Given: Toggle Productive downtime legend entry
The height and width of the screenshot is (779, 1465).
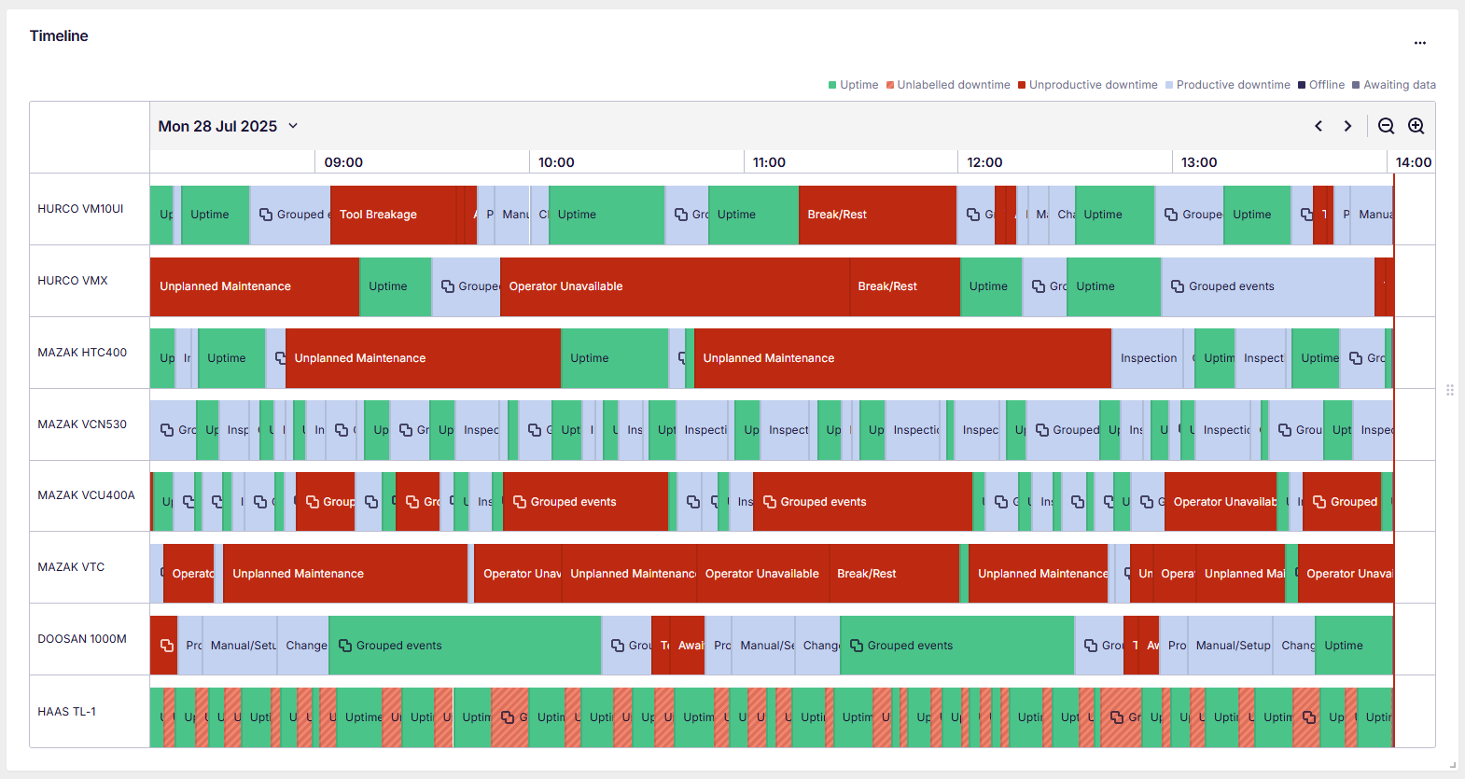Looking at the screenshot, I should click(1227, 85).
